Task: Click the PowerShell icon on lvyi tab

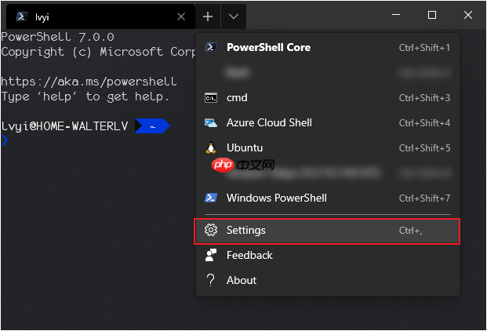Action: [x=21, y=16]
